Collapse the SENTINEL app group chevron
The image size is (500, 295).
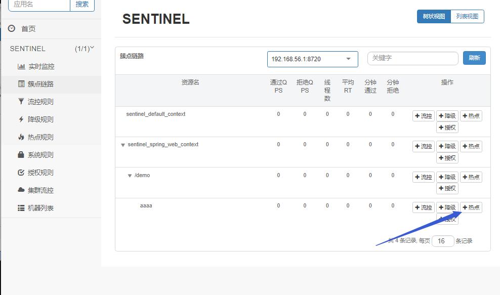[92, 48]
